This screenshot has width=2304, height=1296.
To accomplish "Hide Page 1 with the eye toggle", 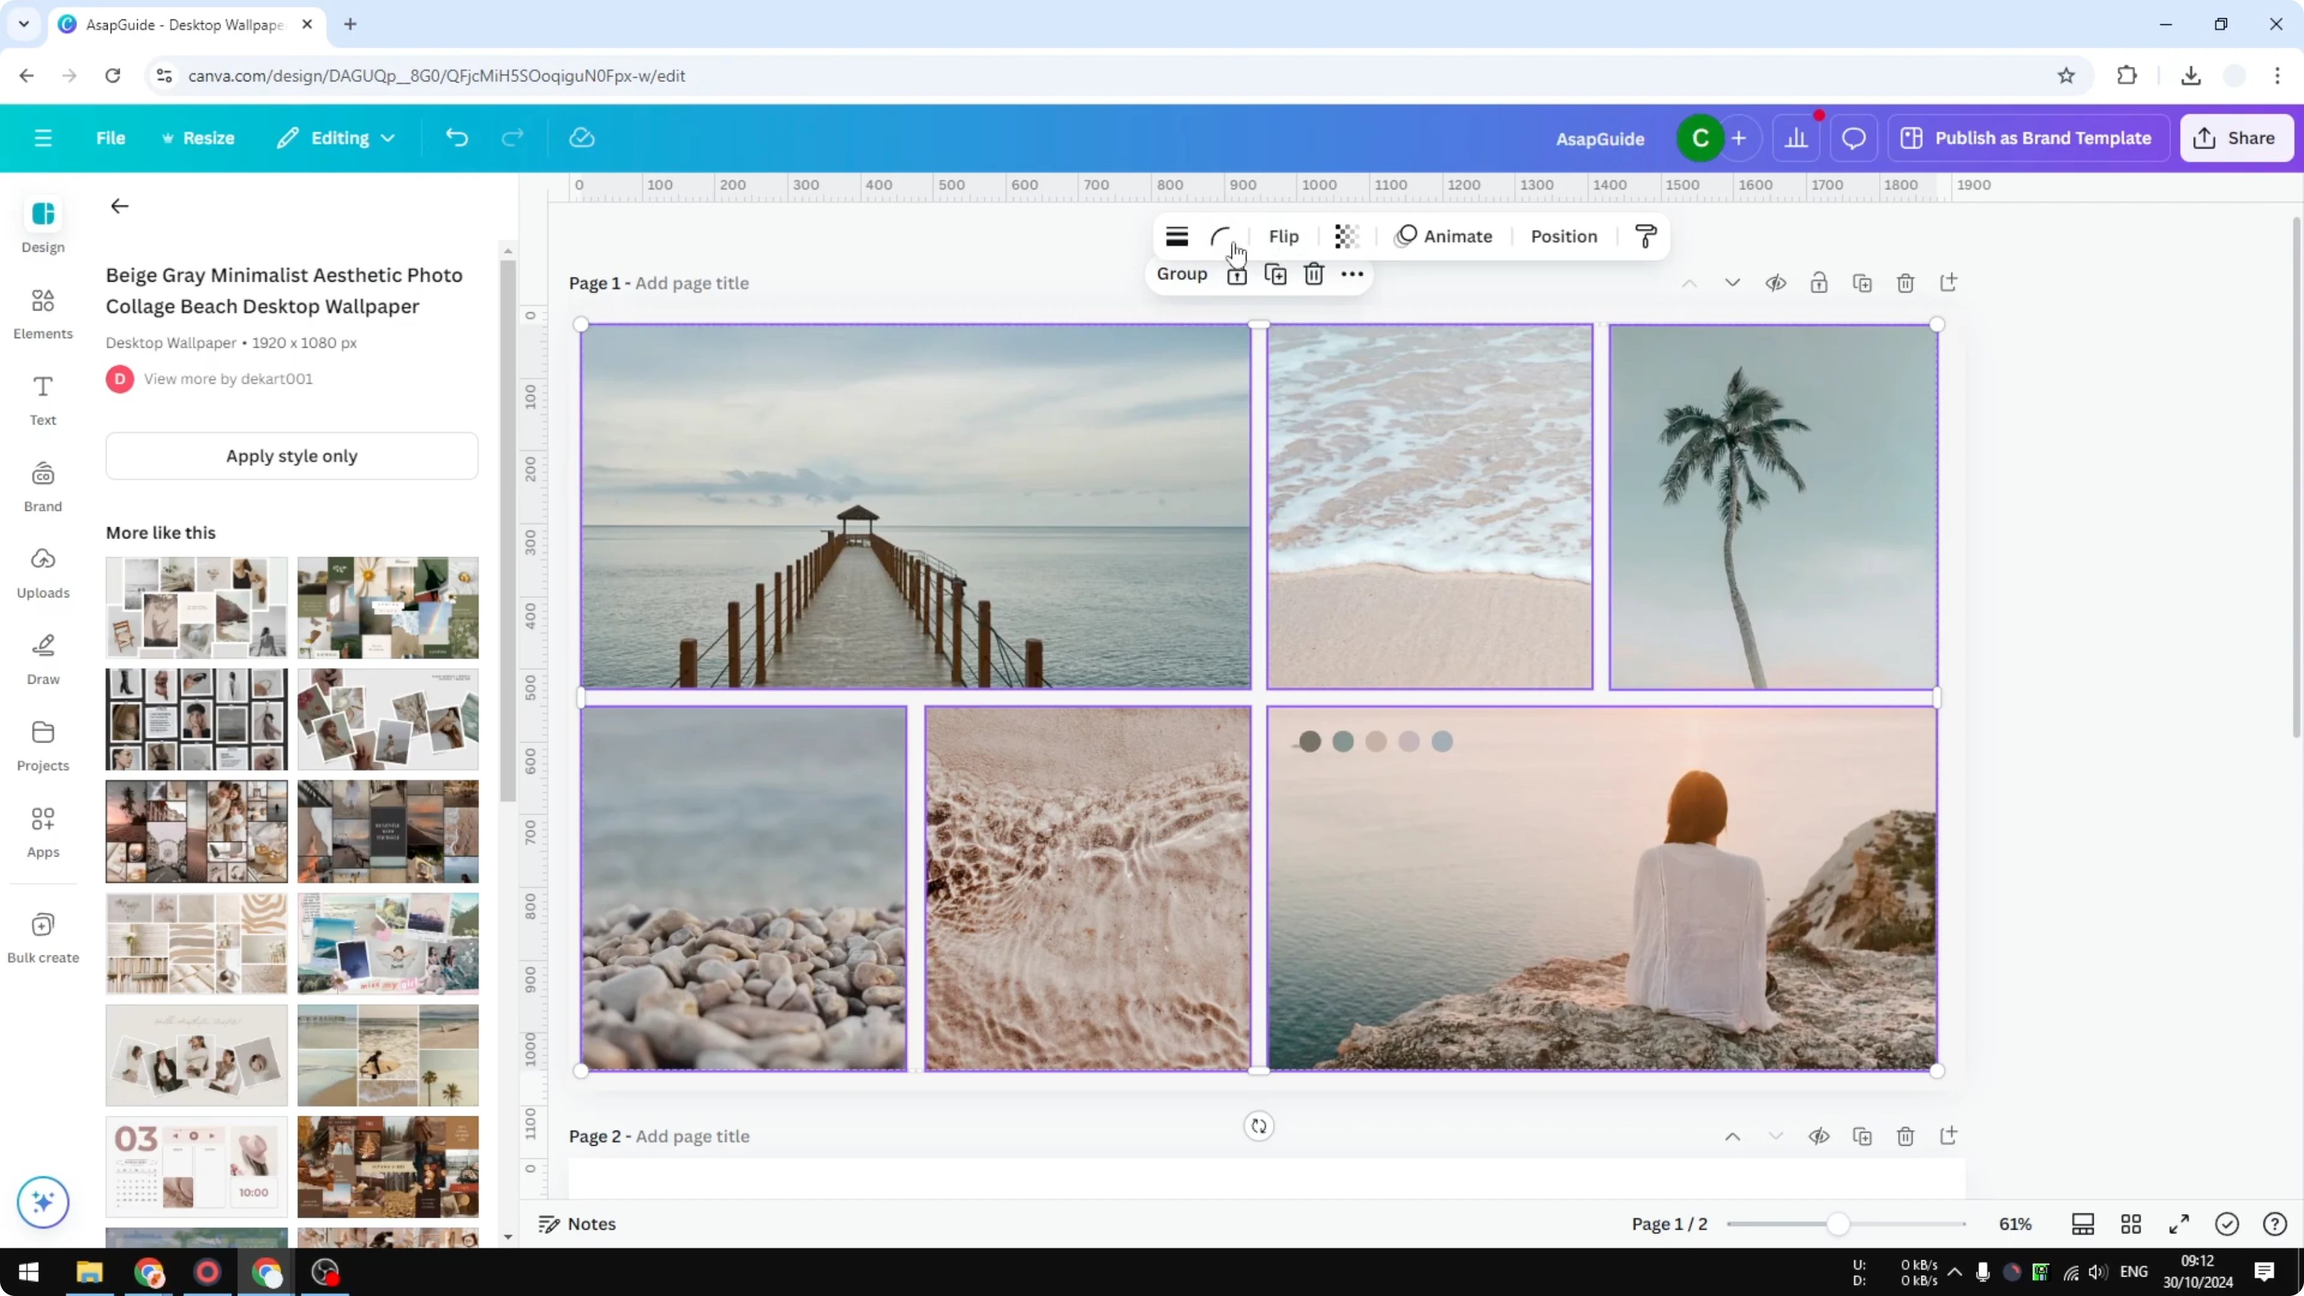I will pos(1776,282).
